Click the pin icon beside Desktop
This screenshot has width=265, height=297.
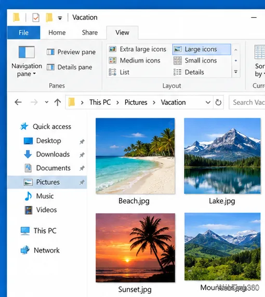click(x=82, y=141)
